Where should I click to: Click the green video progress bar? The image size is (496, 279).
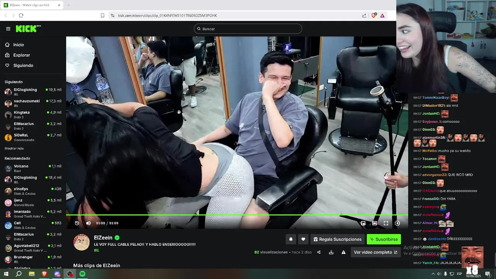tap(237, 215)
